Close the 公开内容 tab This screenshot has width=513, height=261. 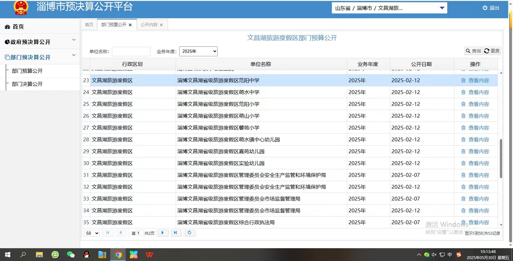[x=161, y=25]
